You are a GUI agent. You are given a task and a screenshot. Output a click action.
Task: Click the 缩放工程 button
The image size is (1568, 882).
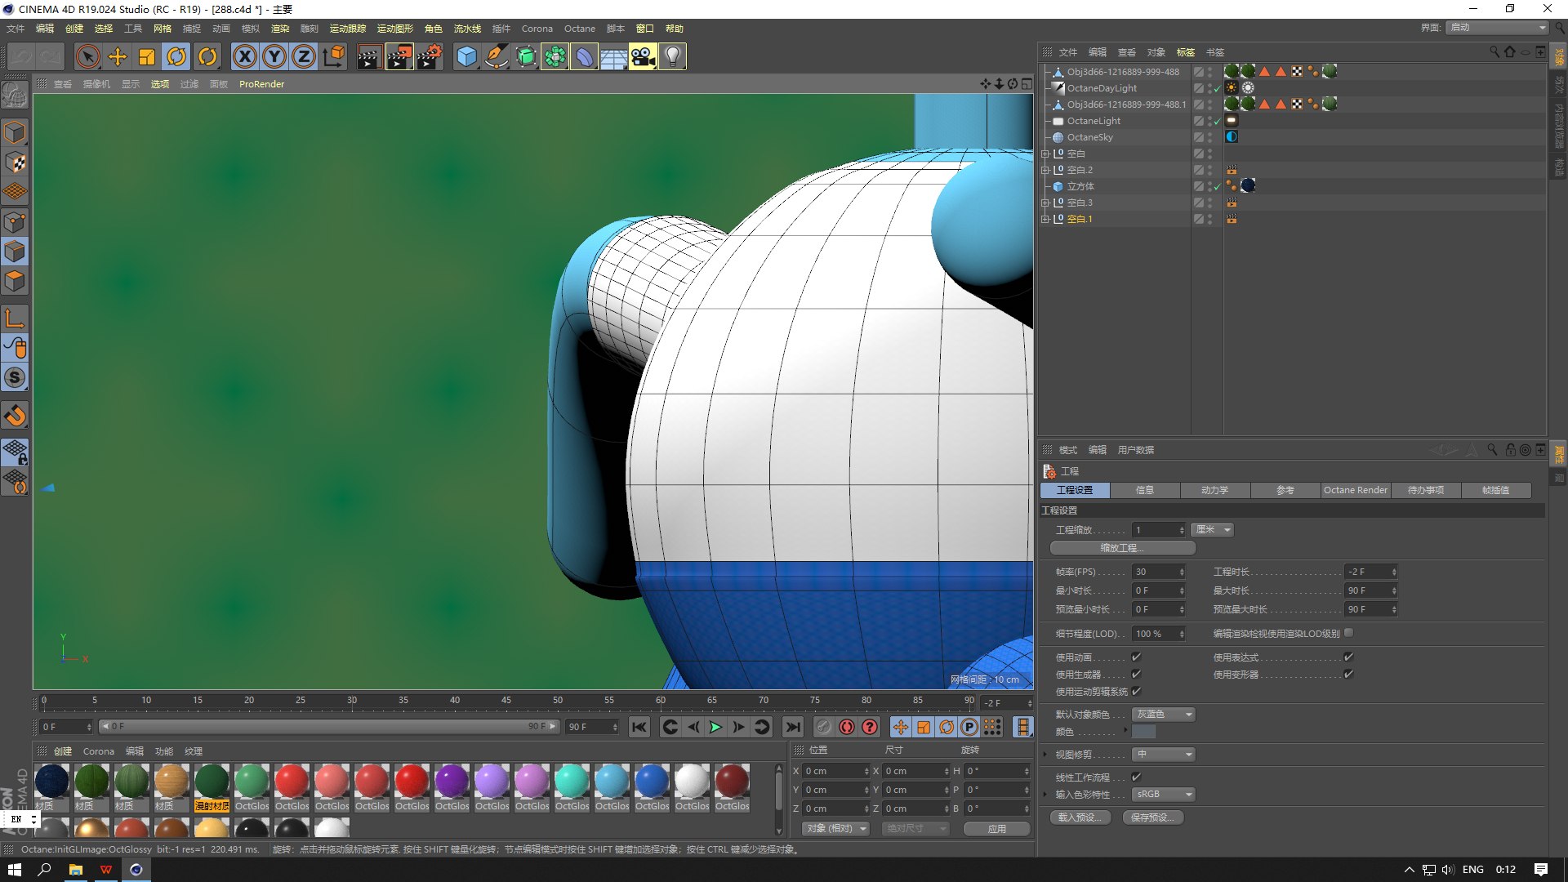(1122, 548)
